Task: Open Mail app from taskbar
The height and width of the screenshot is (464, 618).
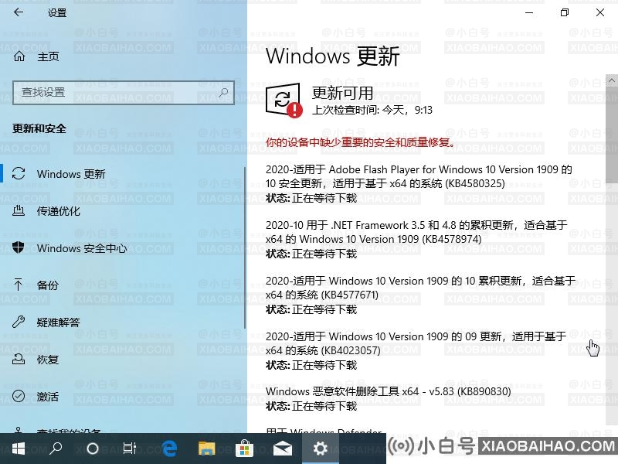Action: coord(282,449)
